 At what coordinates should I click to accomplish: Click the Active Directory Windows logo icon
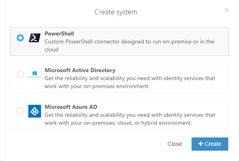click(x=35, y=75)
